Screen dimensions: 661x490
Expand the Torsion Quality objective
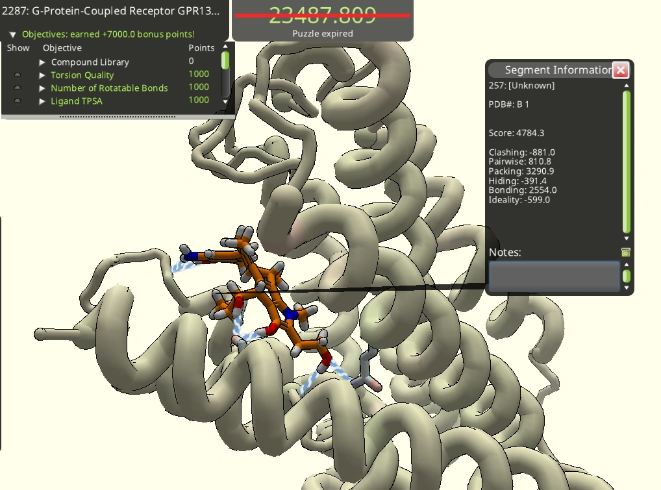coord(42,75)
